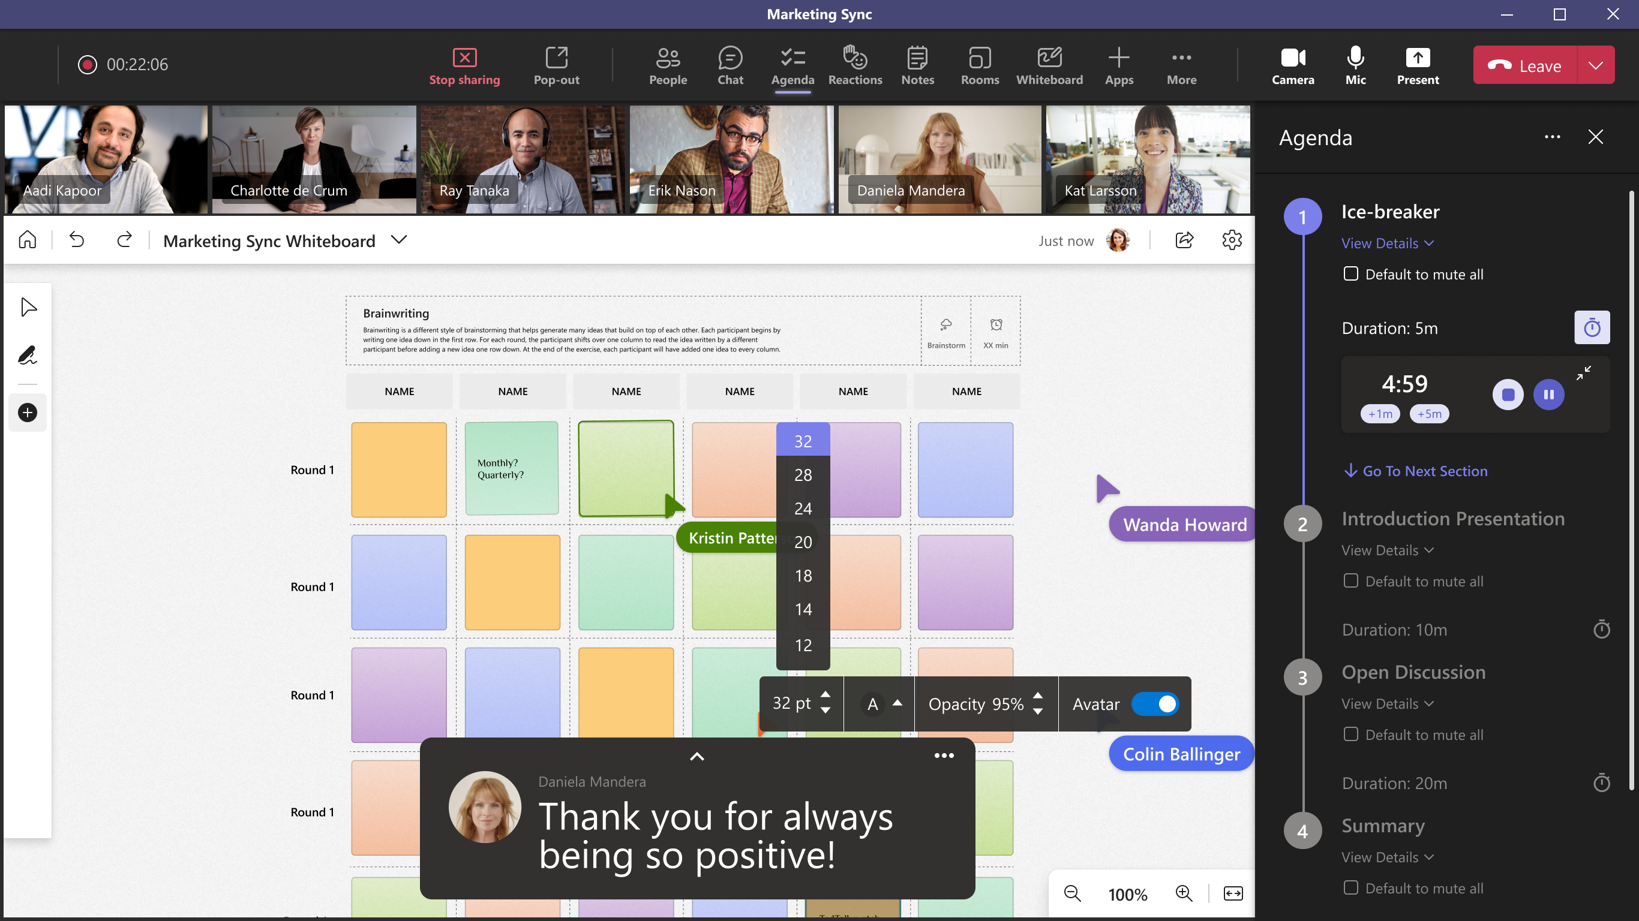Image resolution: width=1639 pixels, height=921 pixels.
Task: Expand View Details under Open Discussion
Action: pos(1387,703)
